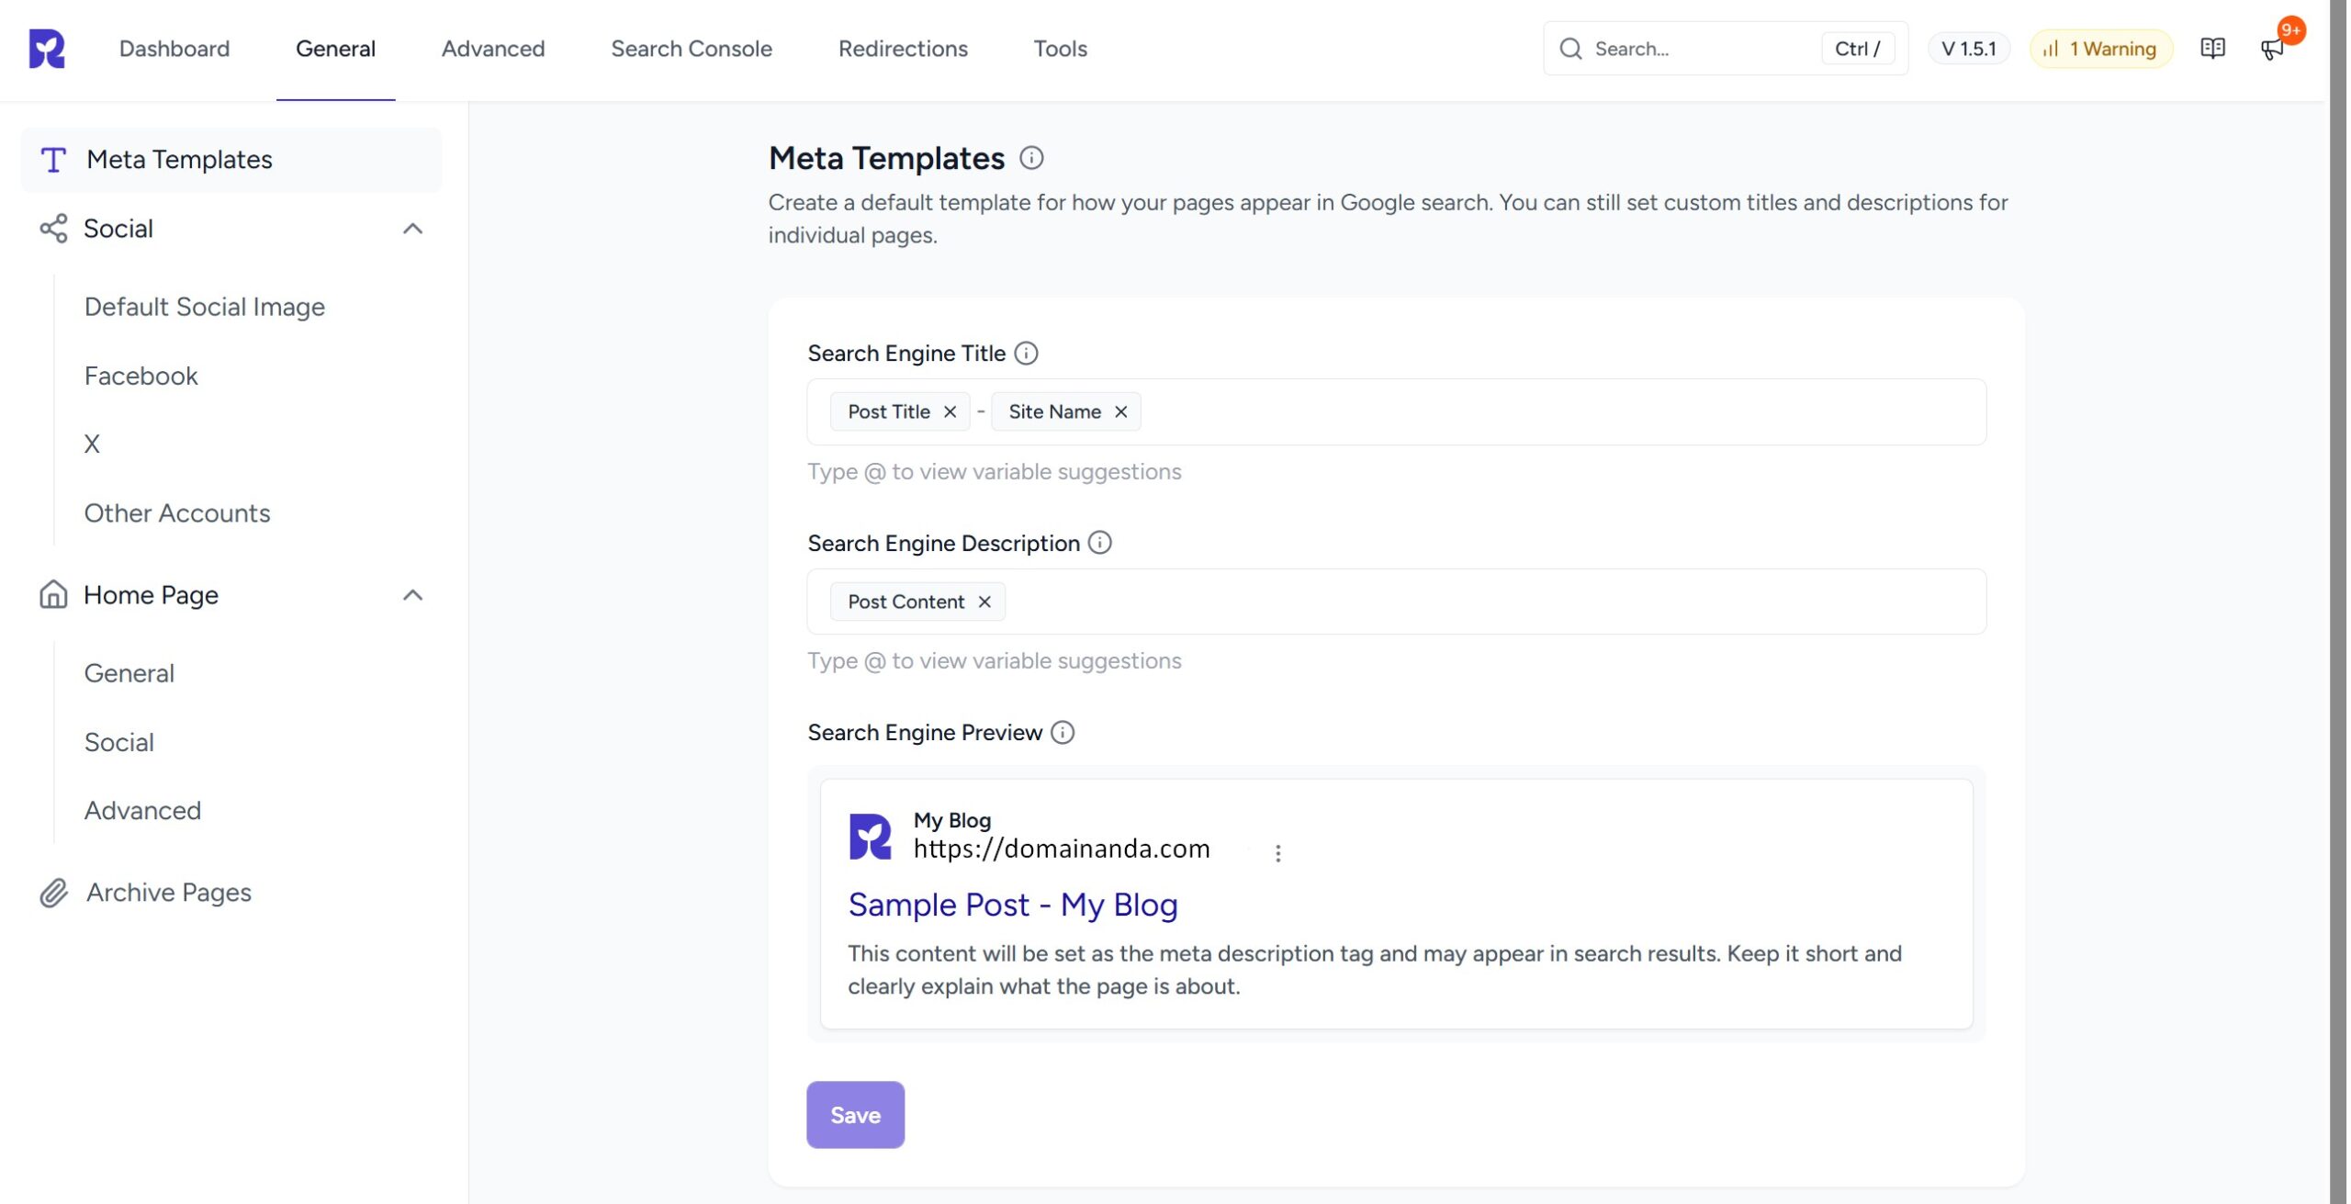This screenshot has width=2351, height=1204.
Task: Click the Sample Post - My Blog preview title
Action: [x=1012, y=905]
